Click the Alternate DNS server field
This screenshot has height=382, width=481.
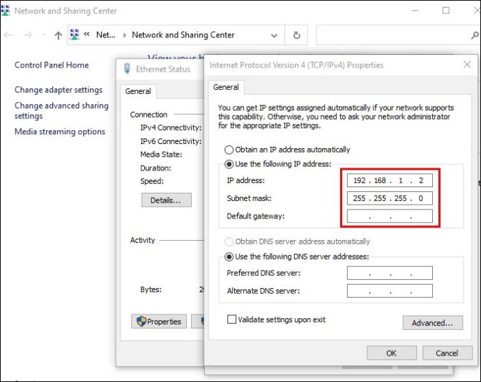click(390, 291)
